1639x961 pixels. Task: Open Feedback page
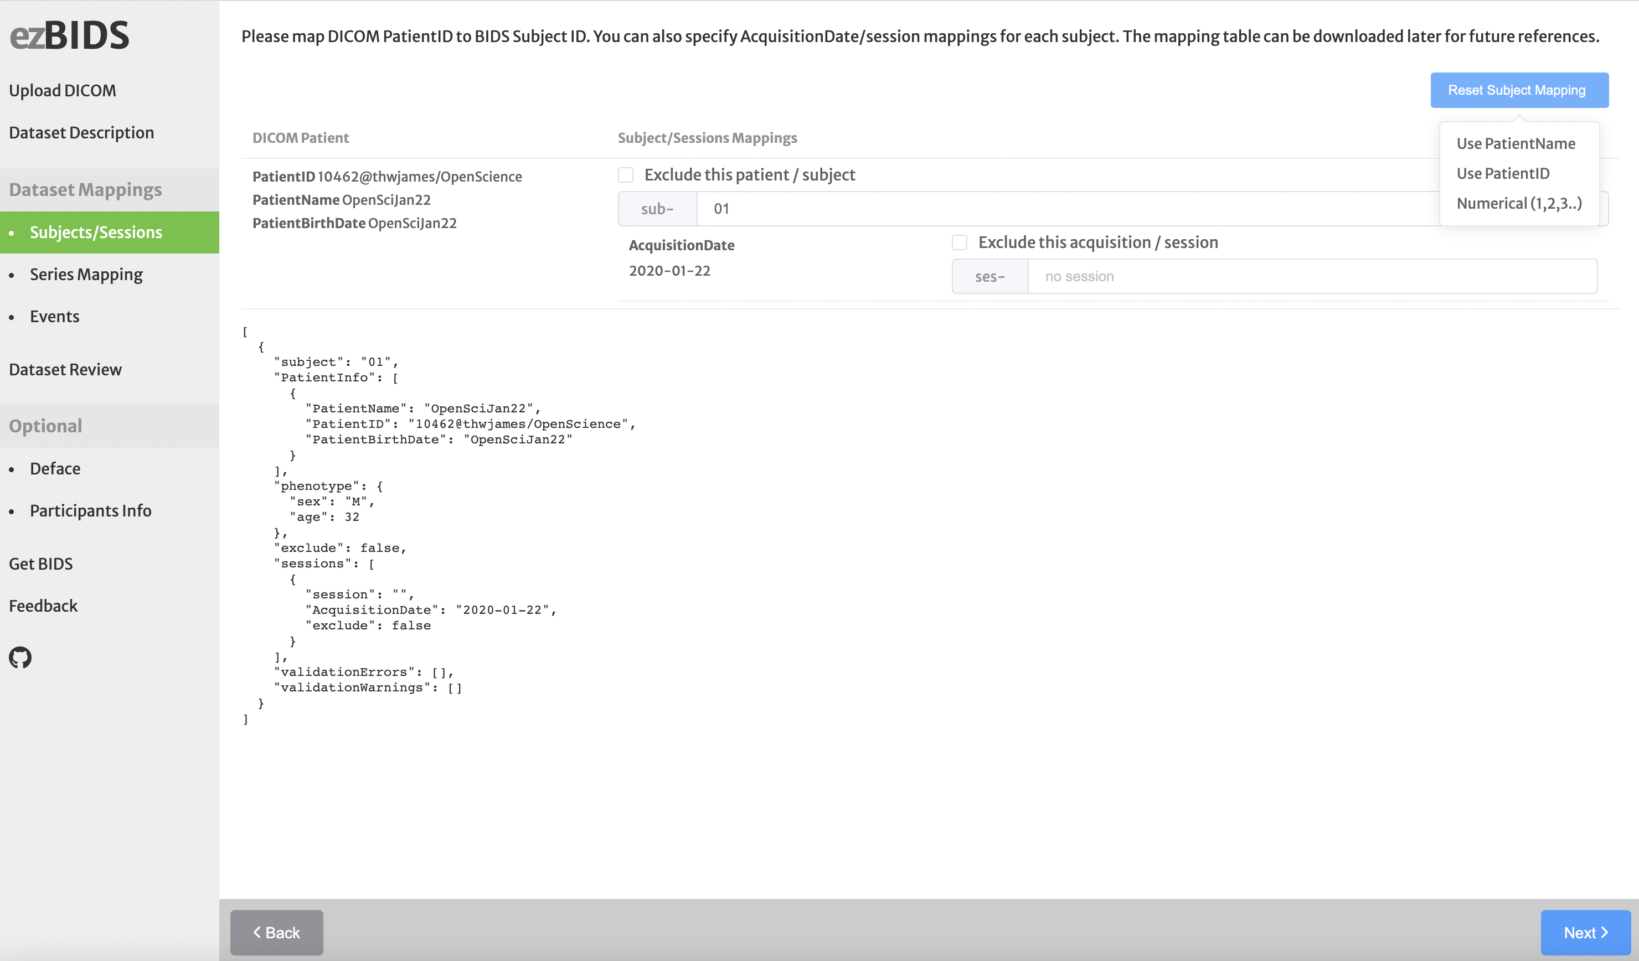pyautogui.click(x=43, y=606)
